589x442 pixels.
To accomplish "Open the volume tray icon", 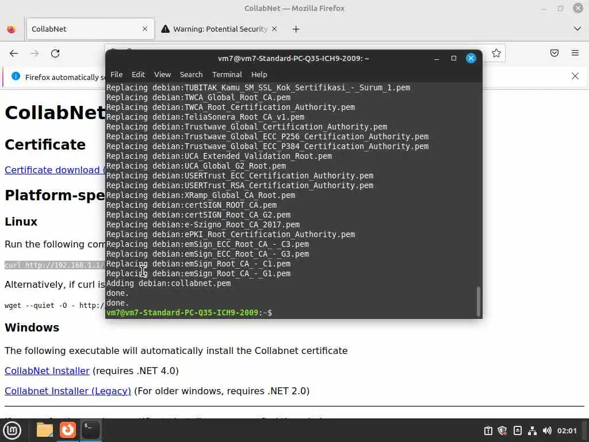I will coord(547,430).
